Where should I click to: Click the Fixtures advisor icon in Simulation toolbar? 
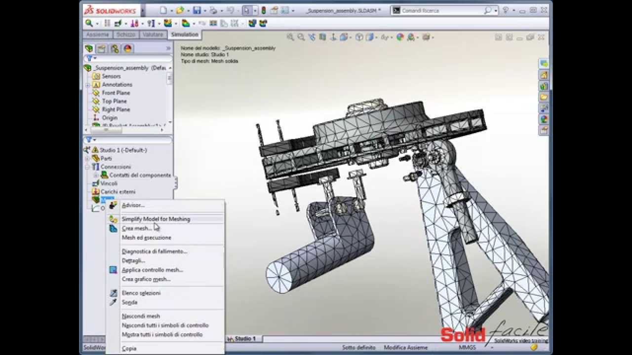118,23
